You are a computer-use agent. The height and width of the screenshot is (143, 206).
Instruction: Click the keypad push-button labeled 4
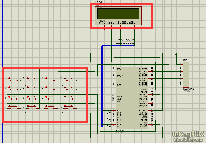click(x=33, y=80)
